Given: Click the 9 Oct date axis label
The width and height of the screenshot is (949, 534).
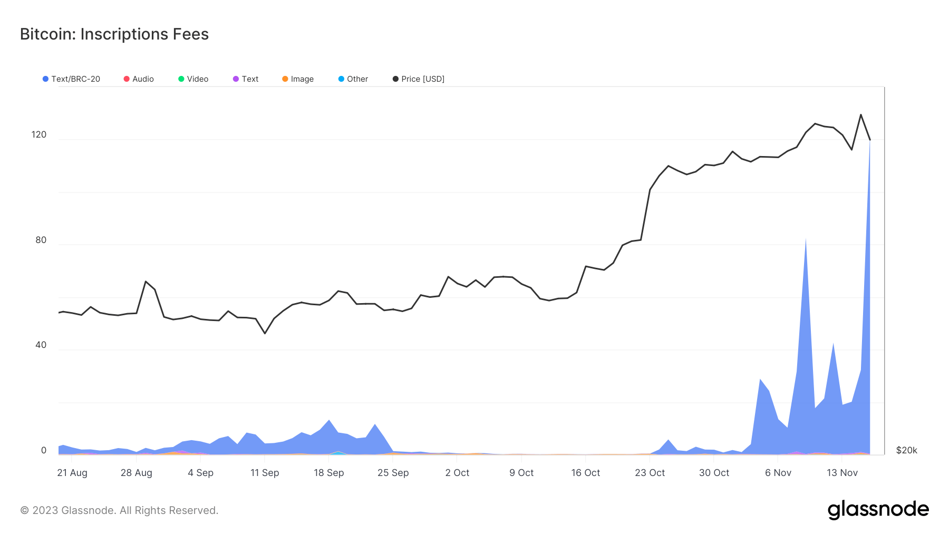Looking at the screenshot, I should pos(521,473).
